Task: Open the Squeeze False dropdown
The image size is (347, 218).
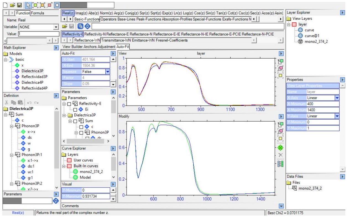Action: (x=108, y=71)
